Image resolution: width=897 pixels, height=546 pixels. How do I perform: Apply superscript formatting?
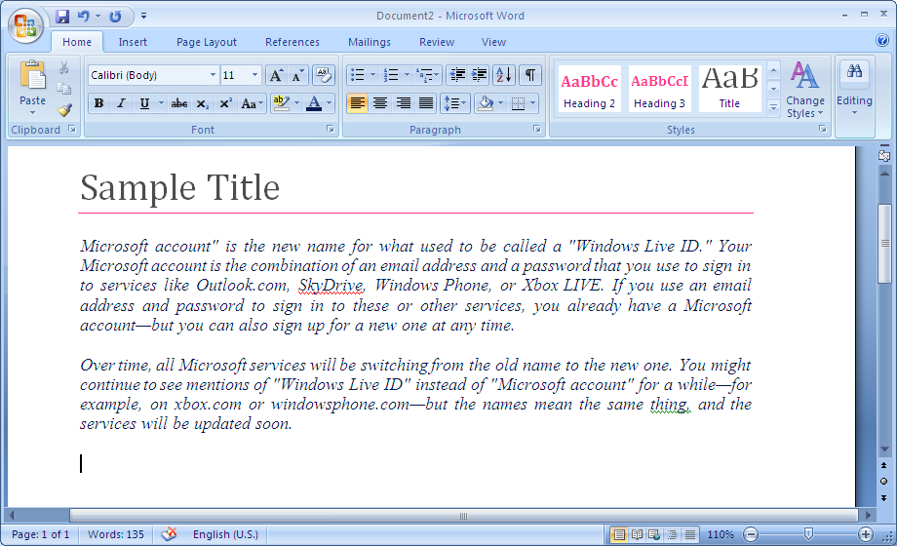(x=225, y=103)
